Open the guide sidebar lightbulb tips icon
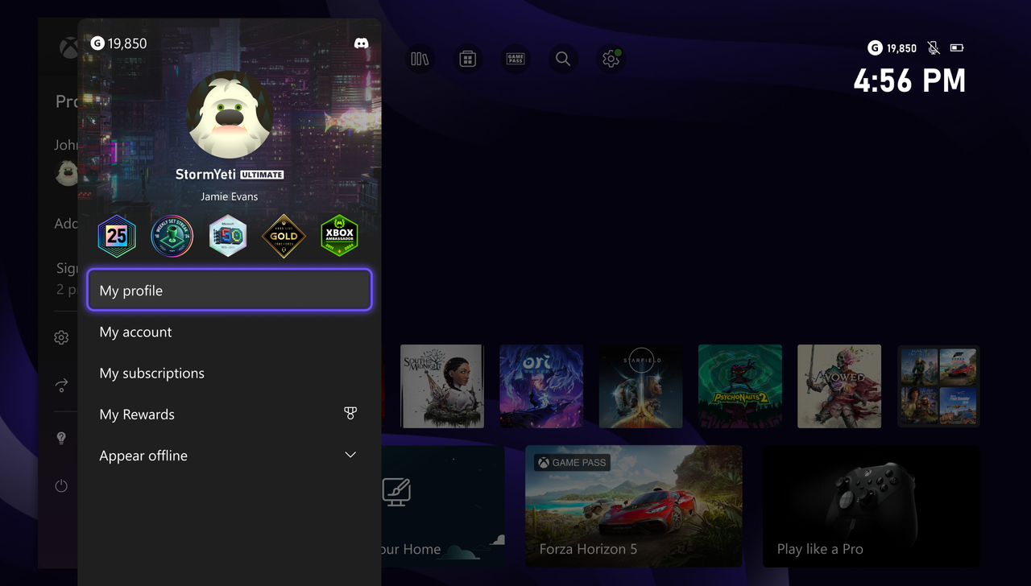This screenshot has width=1031, height=586. click(61, 438)
